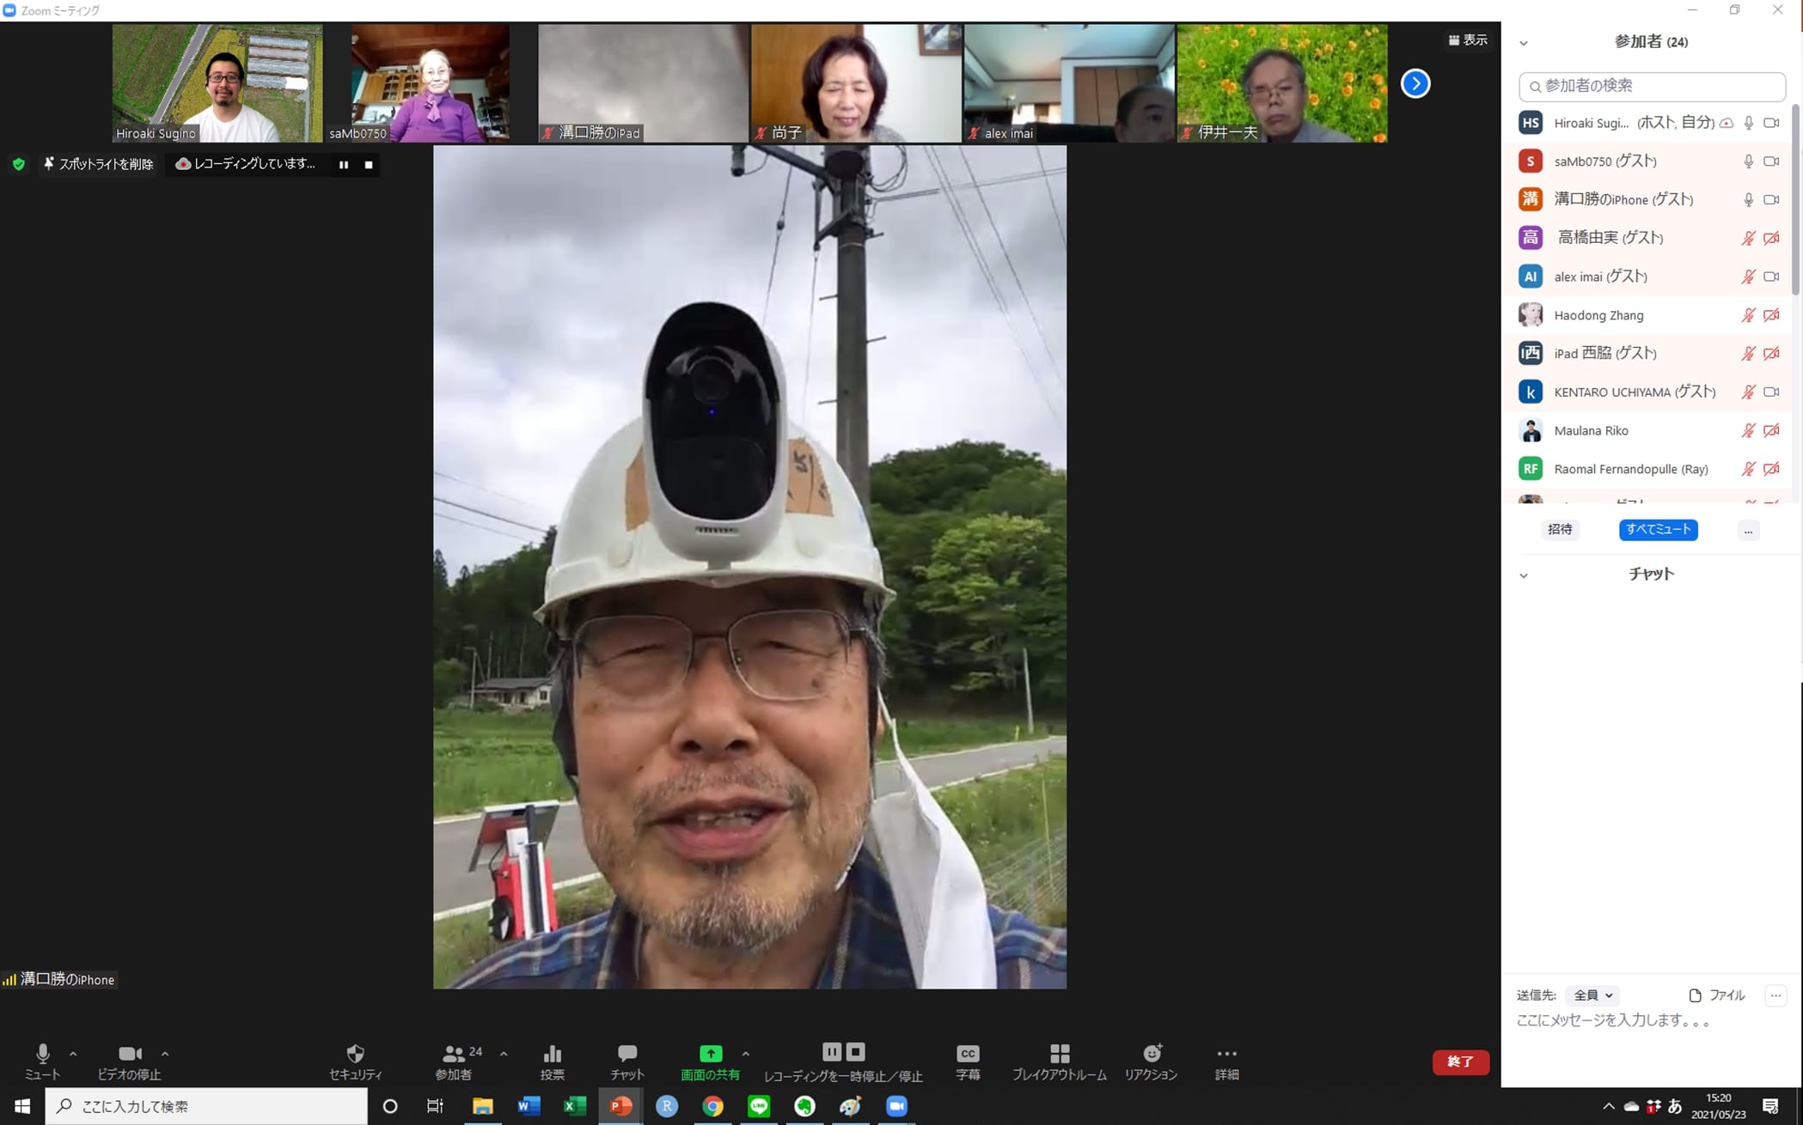Image resolution: width=1803 pixels, height=1125 pixels.
Task: Click Mute All button
Action: pyautogui.click(x=1658, y=529)
